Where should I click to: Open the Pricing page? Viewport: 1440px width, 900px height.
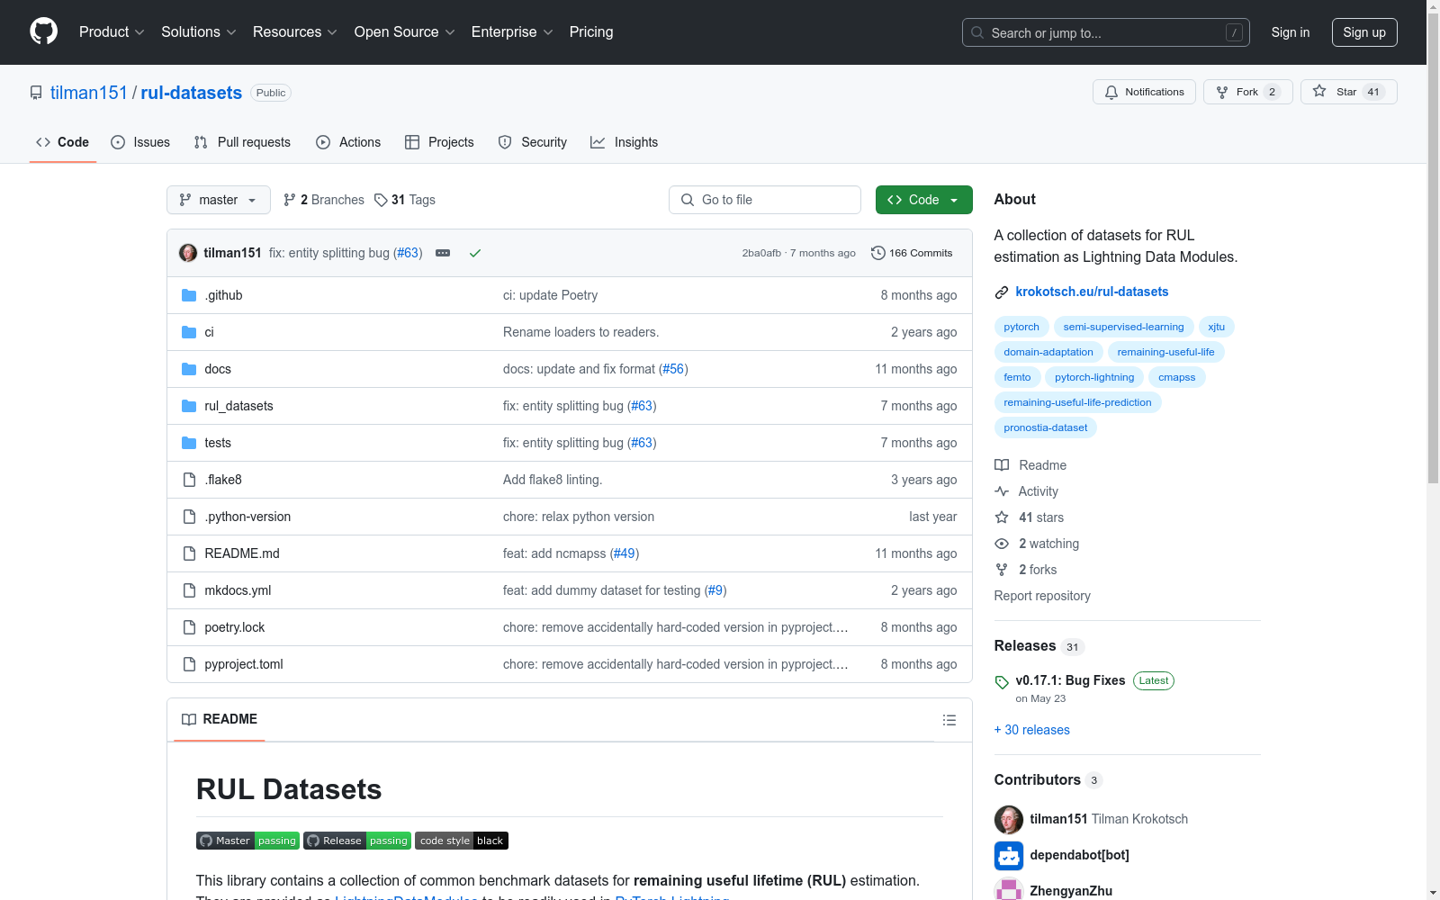591,32
